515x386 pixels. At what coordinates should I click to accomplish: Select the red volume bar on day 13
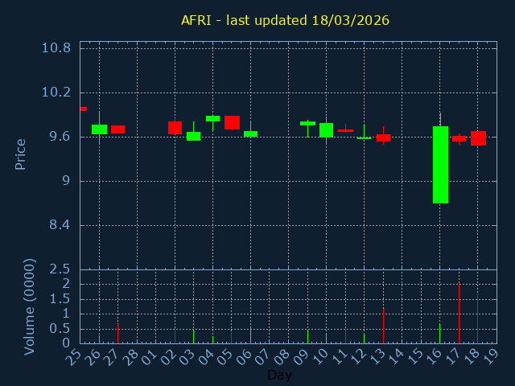coord(383,326)
